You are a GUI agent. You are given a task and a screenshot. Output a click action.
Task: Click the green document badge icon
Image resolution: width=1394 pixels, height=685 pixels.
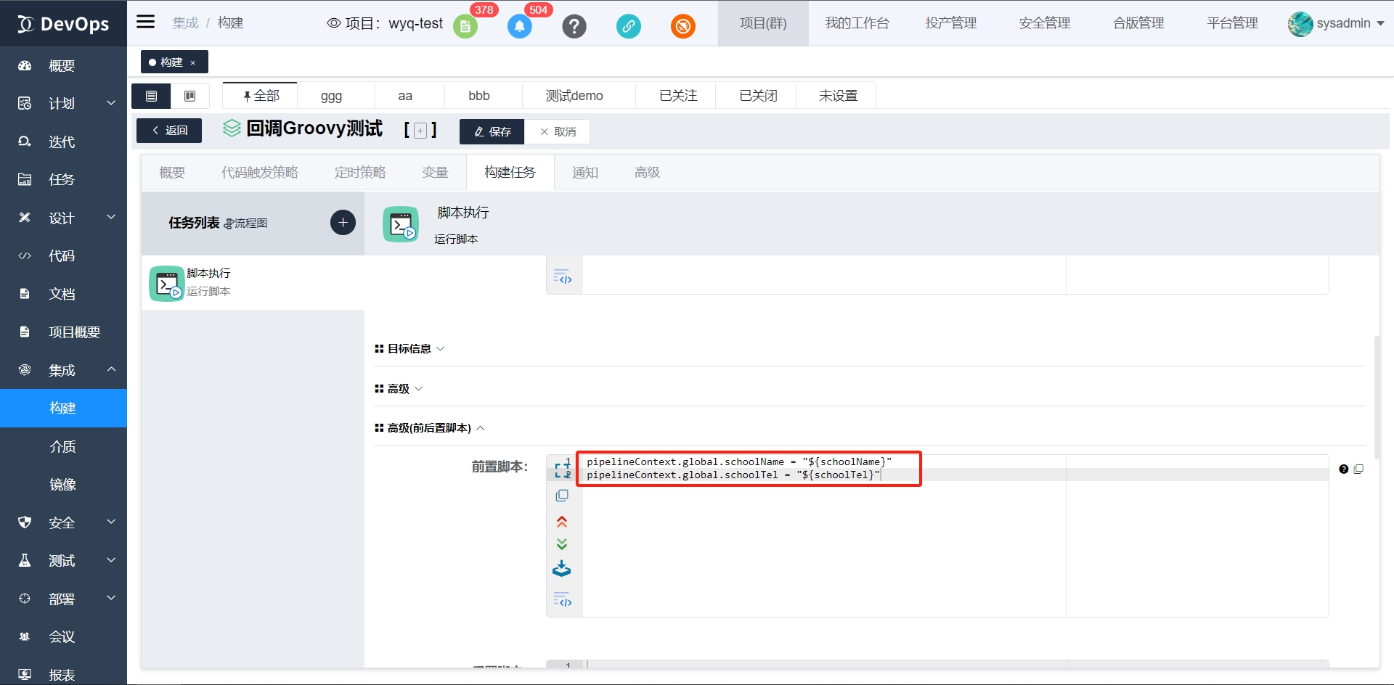[x=465, y=27]
